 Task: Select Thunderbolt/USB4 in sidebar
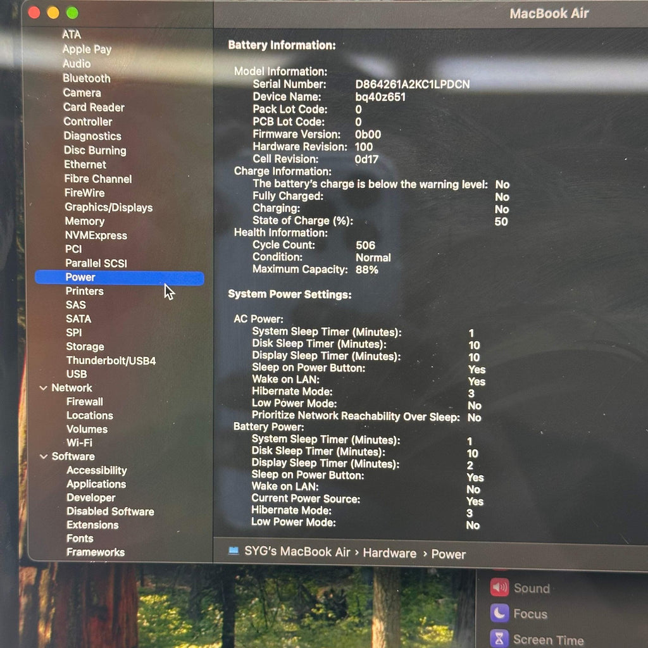(x=111, y=360)
